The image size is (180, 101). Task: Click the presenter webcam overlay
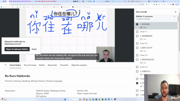(x=162, y=88)
